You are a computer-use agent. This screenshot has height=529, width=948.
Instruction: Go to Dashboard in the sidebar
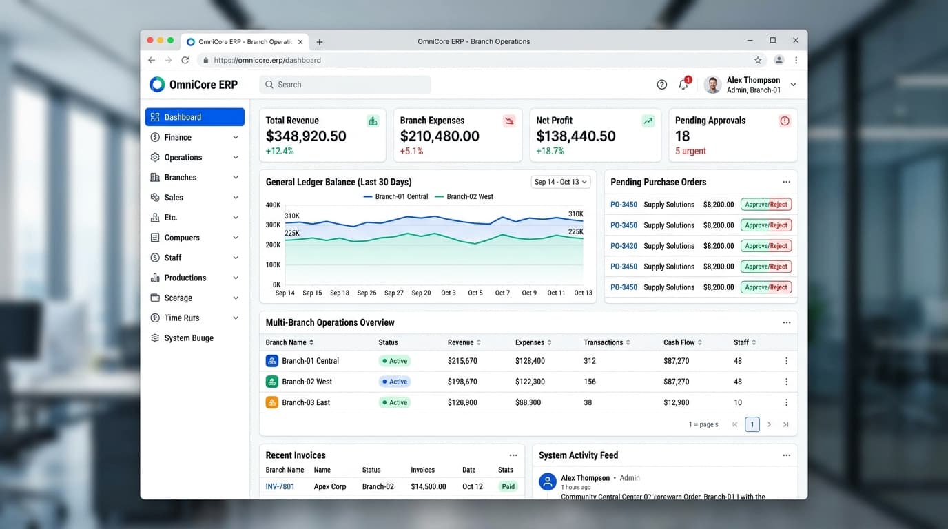click(195, 117)
